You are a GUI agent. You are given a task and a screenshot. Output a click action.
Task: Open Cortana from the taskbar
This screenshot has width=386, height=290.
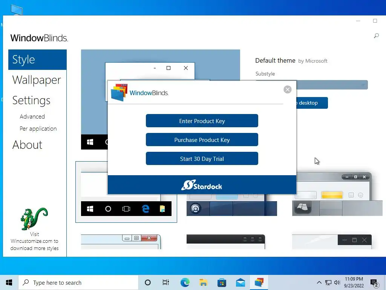pyautogui.click(x=148, y=282)
